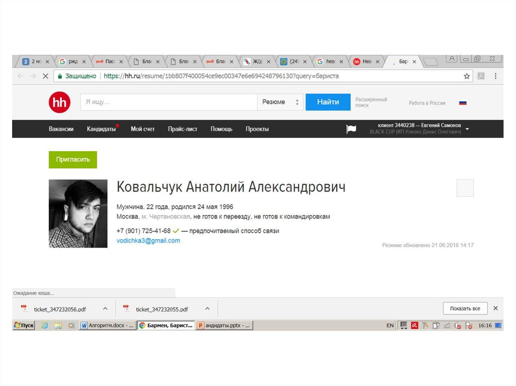
Task: Open Алгоритм.docx from the taskbar
Action: (x=107, y=326)
